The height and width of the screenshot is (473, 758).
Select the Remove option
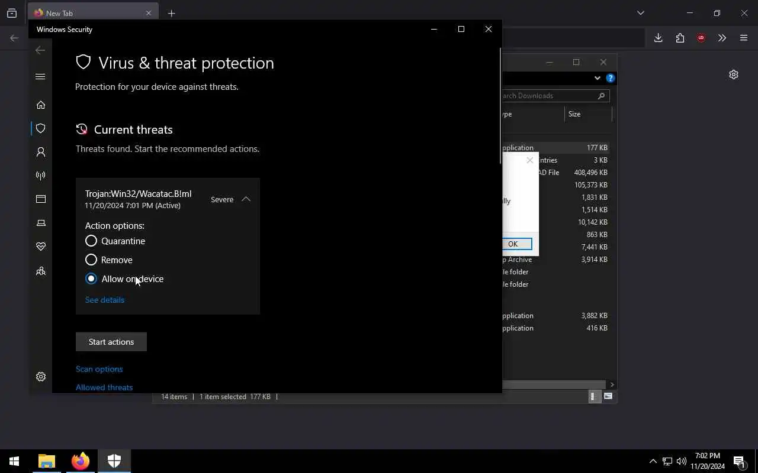tap(108, 260)
